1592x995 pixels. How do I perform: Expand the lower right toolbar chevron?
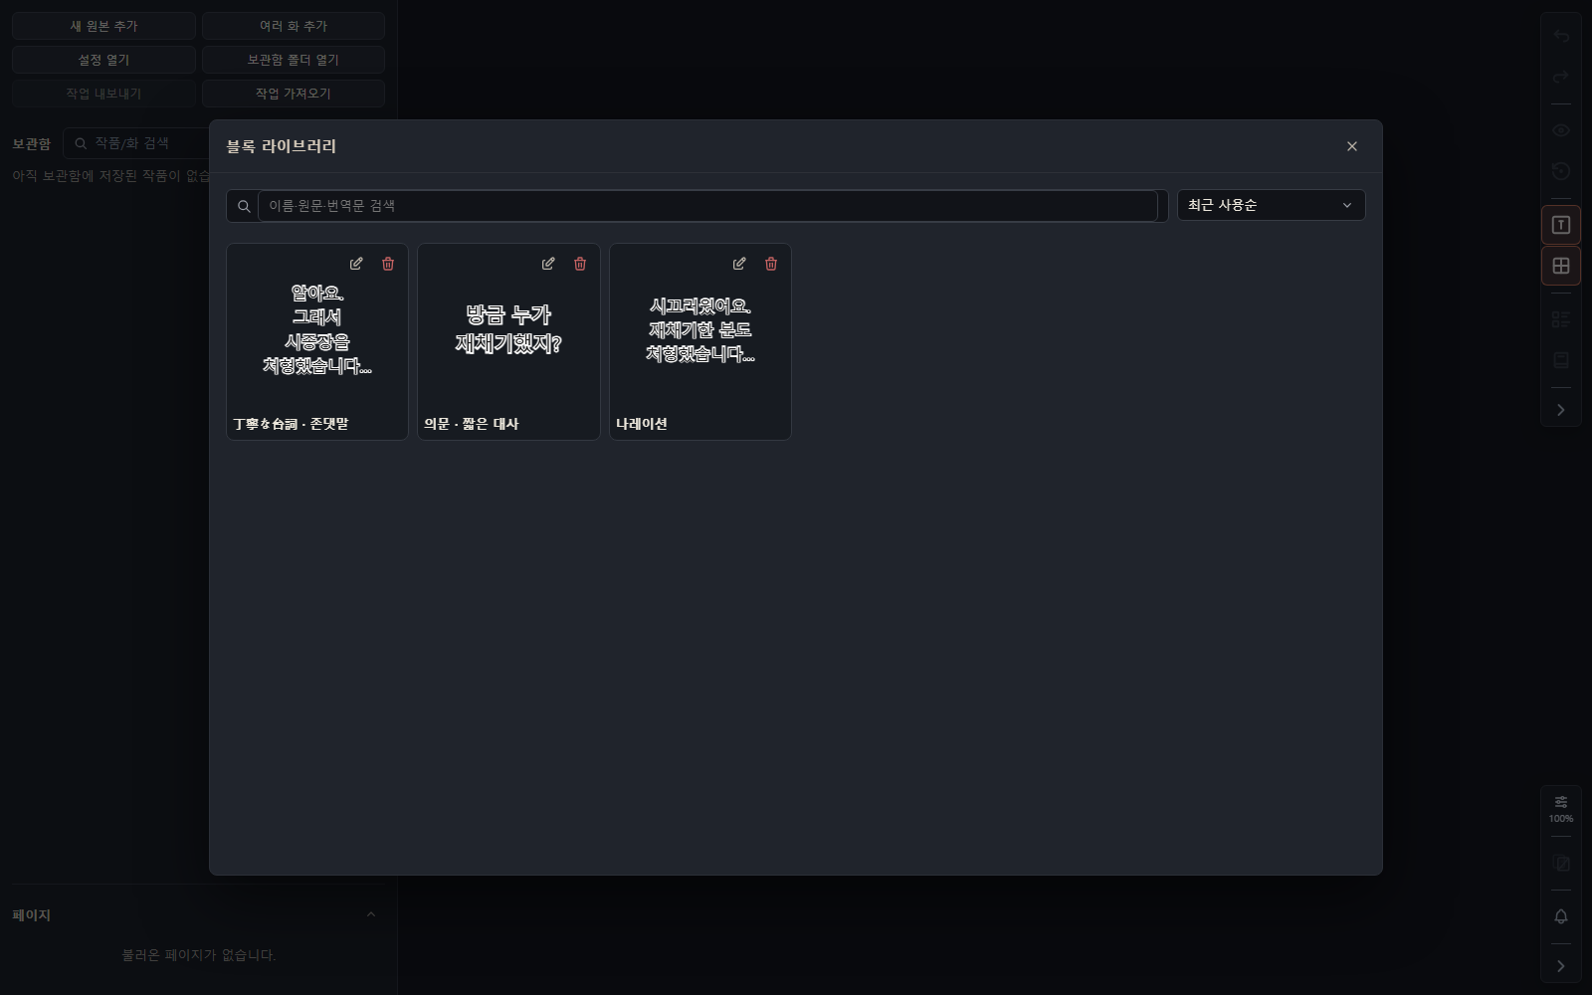(1561, 966)
